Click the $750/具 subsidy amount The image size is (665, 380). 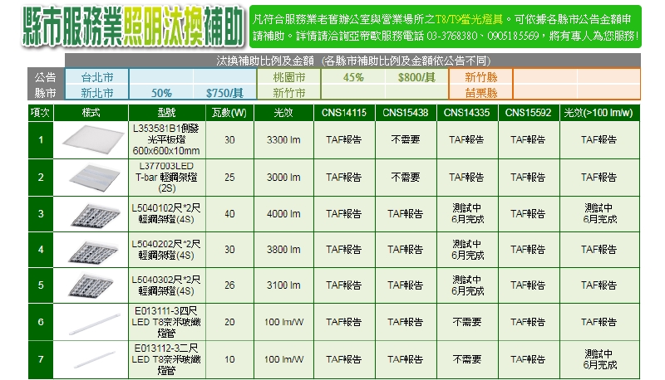(225, 93)
